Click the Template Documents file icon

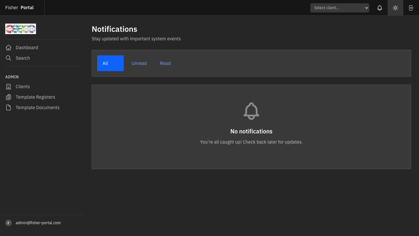tap(9, 108)
